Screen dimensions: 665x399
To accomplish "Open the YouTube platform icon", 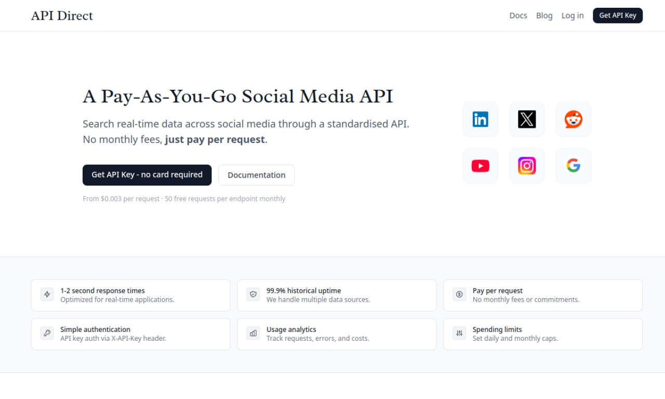I will pos(480,166).
